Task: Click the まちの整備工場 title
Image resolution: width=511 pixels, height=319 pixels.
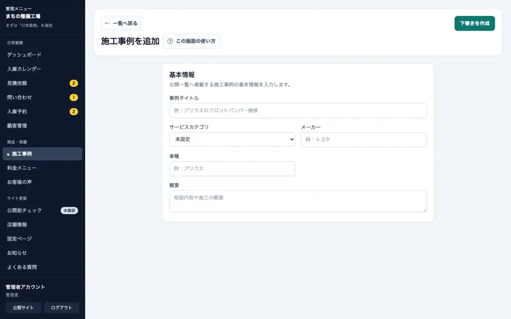Action: (x=23, y=16)
